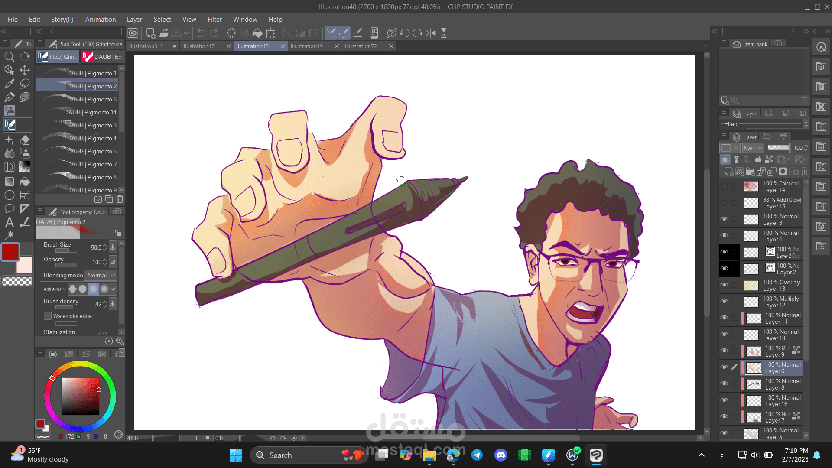Image resolution: width=832 pixels, height=468 pixels.
Task: Open Discord from the taskbar
Action: pyautogui.click(x=500, y=455)
